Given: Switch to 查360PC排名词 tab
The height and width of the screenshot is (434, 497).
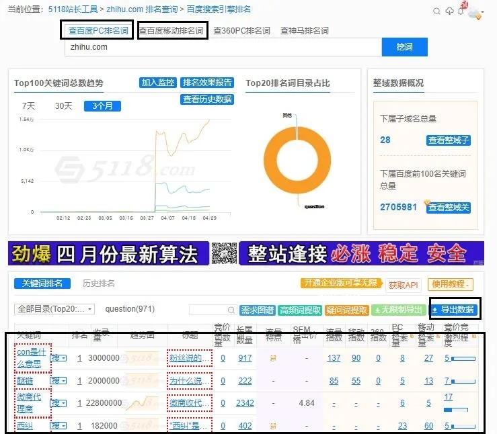Looking at the screenshot, I should [x=242, y=31].
